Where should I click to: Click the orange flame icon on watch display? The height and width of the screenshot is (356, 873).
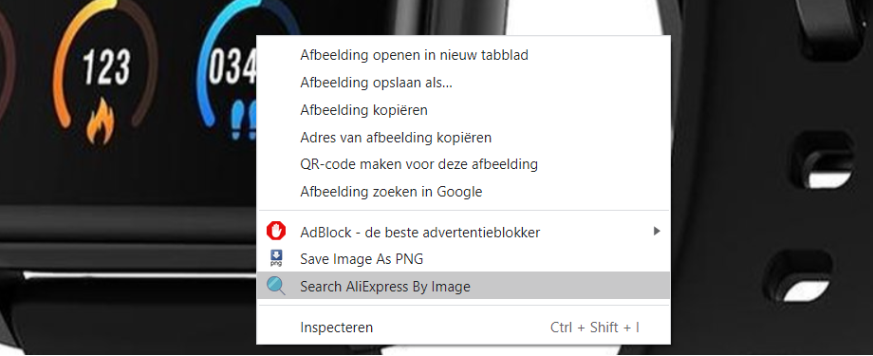(101, 121)
